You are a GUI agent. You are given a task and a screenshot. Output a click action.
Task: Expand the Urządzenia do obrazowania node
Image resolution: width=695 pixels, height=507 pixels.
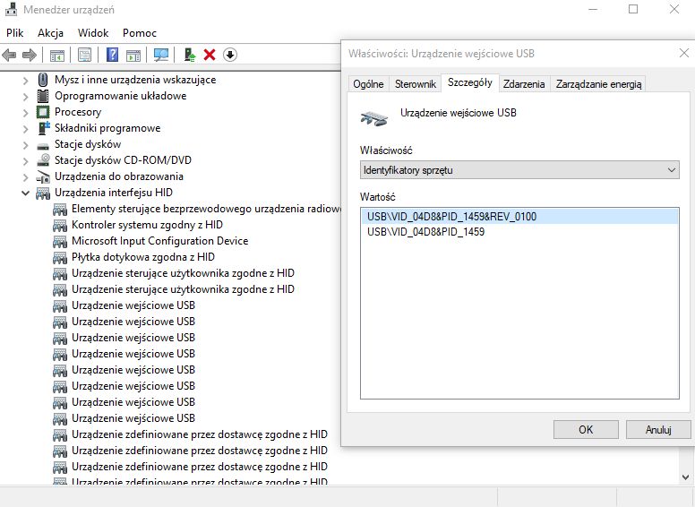(26, 176)
